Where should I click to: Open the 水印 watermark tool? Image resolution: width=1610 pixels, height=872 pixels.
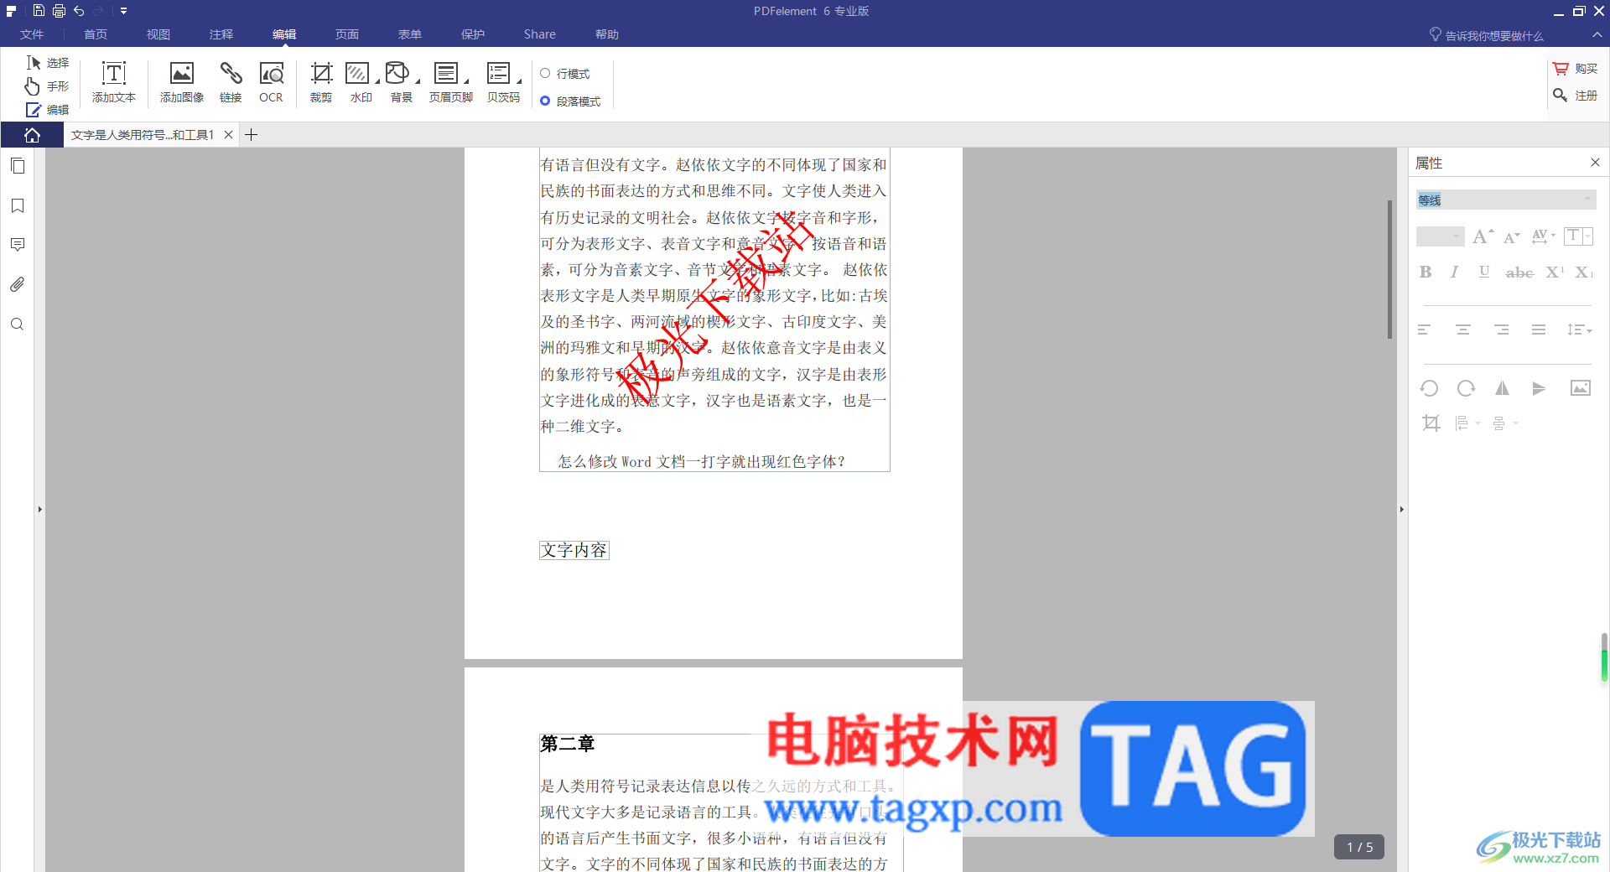pos(361,82)
